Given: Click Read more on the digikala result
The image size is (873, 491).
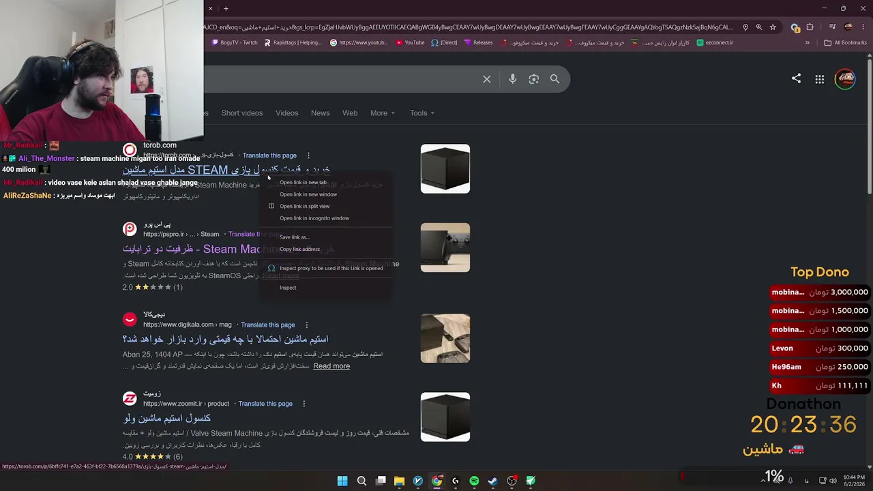Looking at the screenshot, I should [x=331, y=366].
